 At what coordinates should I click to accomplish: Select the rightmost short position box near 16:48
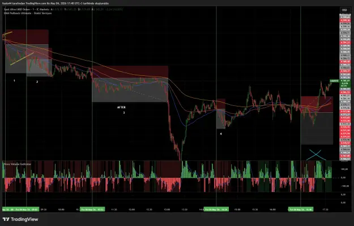click(x=317, y=120)
